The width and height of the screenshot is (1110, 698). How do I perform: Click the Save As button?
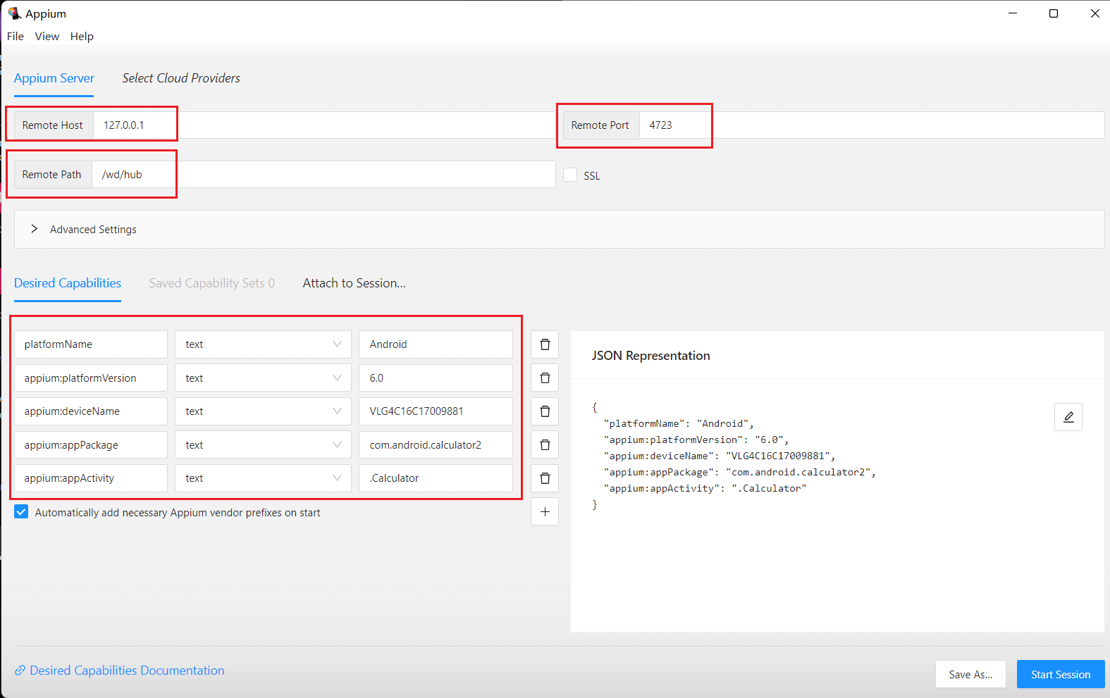coord(970,674)
